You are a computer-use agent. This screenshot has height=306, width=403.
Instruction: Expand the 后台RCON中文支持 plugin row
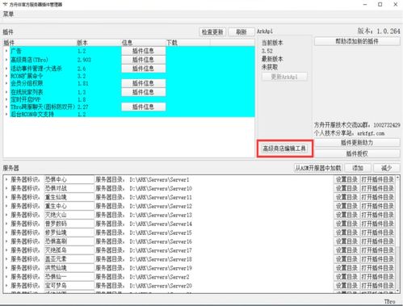tap(6, 115)
